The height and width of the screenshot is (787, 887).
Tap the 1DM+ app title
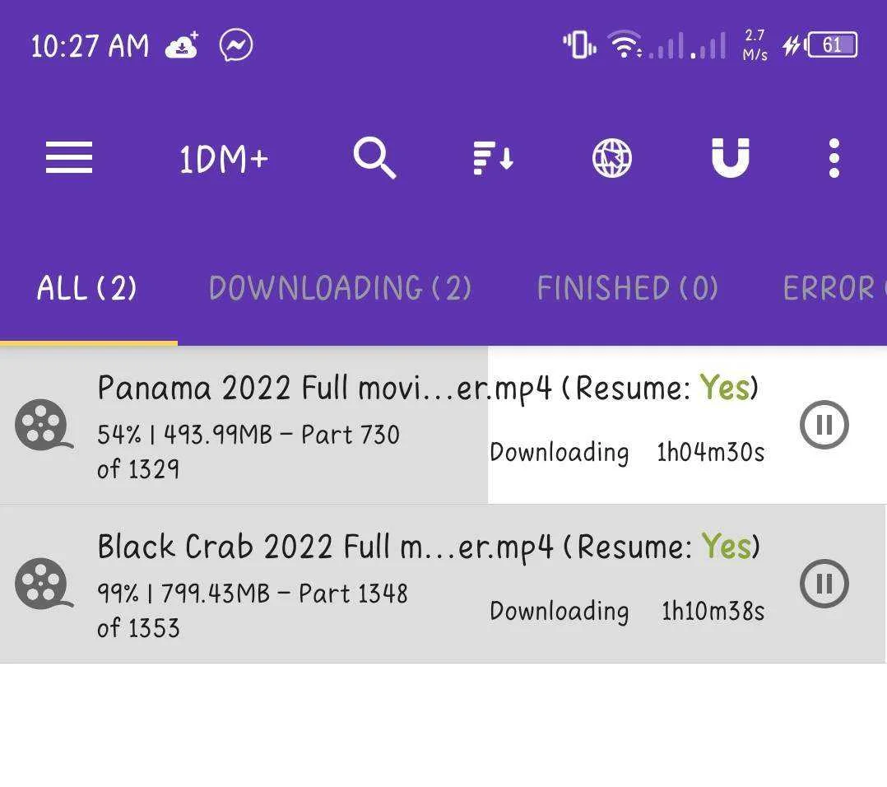tap(224, 159)
